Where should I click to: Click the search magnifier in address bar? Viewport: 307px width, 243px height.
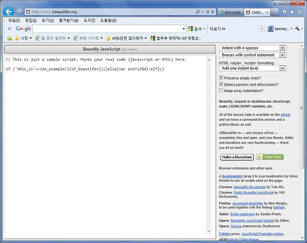(x=198, y=12)
